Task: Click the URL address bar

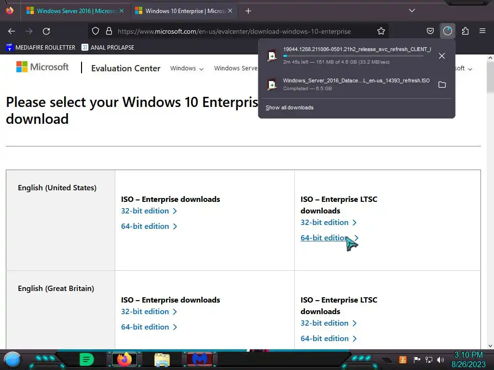Action: tap(234, 31)
